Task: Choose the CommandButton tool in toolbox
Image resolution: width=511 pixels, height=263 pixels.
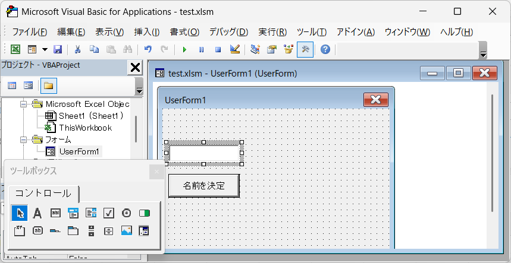Action: tap(37, 231)
